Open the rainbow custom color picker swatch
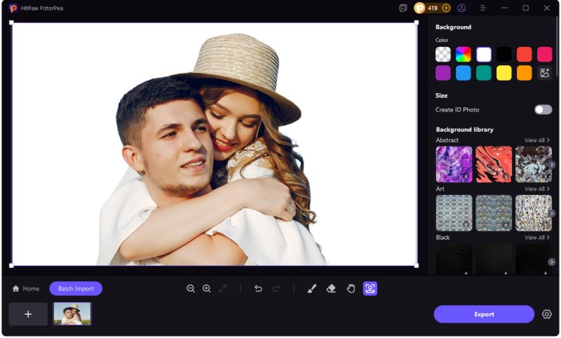This screenshot has width=561, height=338. click(x=464, y=55)
